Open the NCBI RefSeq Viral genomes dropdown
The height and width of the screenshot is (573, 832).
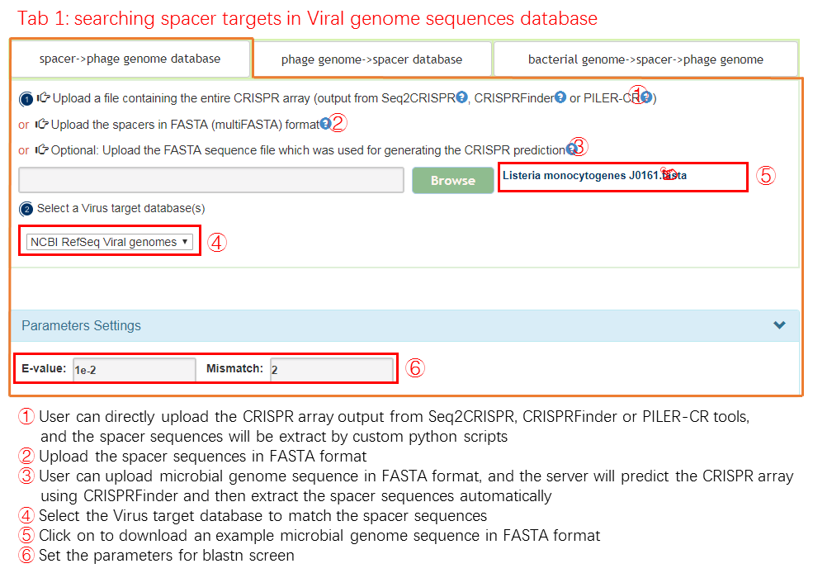click(110, 242)
